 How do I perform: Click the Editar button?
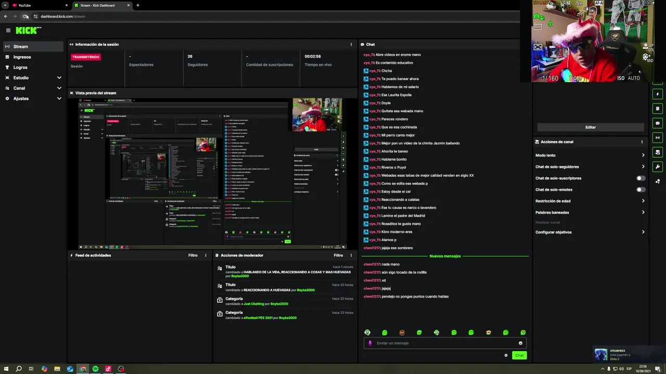tap(591, 127)
